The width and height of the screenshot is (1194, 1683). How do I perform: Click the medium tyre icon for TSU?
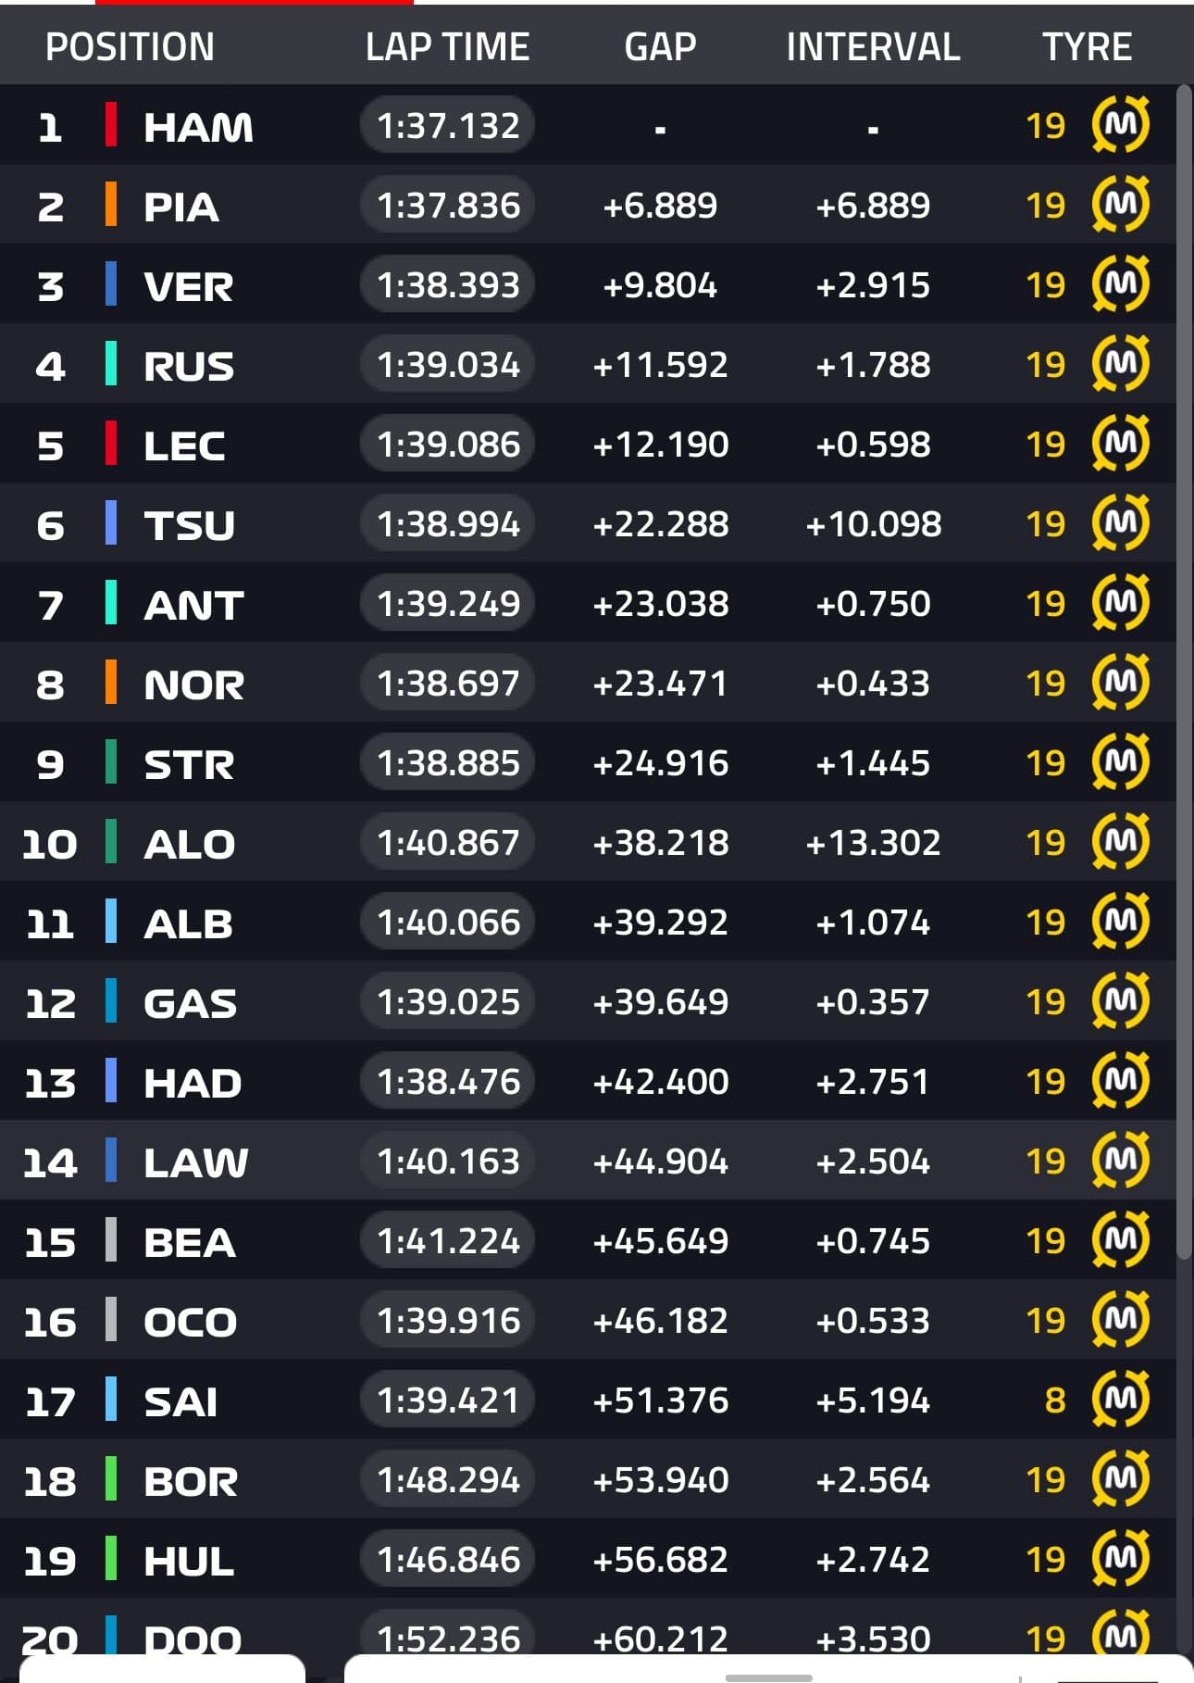click(1120, 522)
